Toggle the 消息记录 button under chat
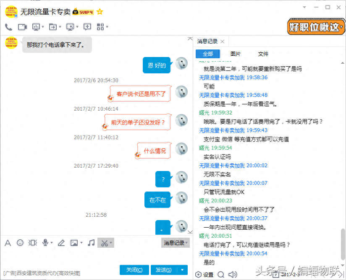The height and width of the screenshot is (280, 346). 176,243
